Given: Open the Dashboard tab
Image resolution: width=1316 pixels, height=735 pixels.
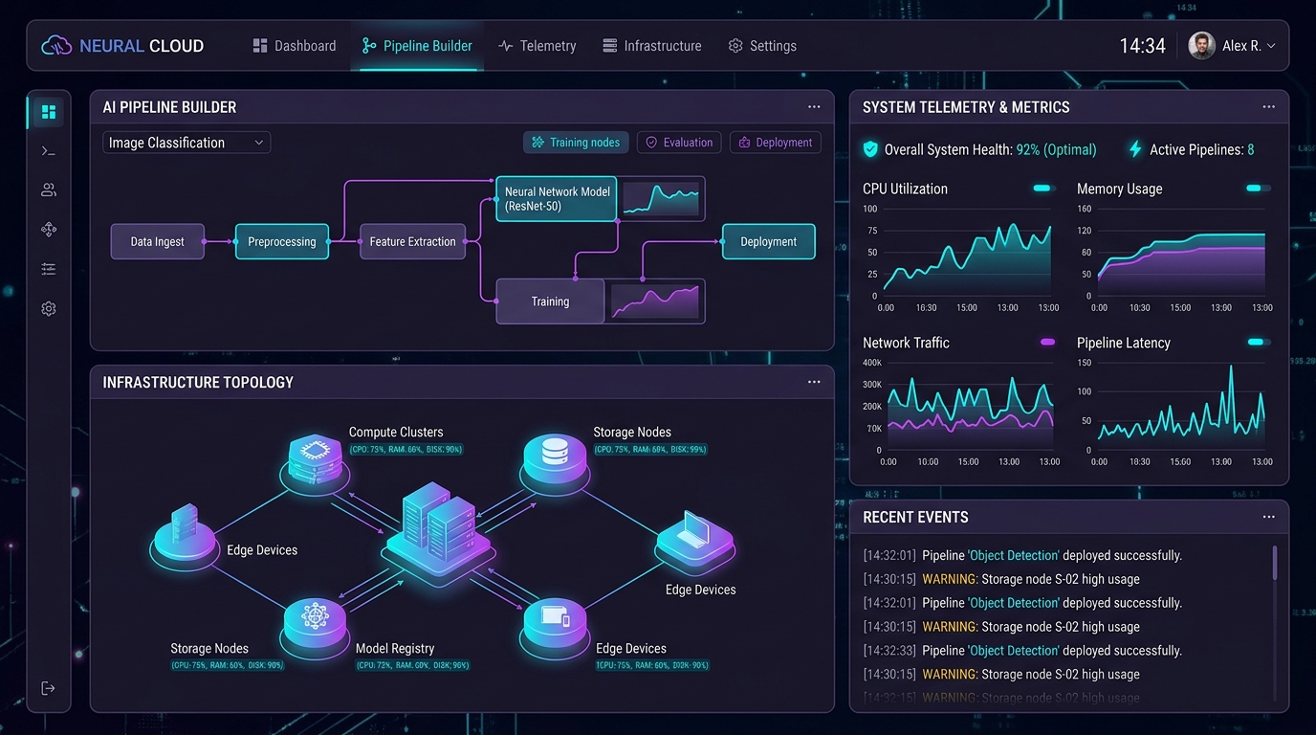Looking at the screenshot, I should pyautogui.click(x=295, y=46).
